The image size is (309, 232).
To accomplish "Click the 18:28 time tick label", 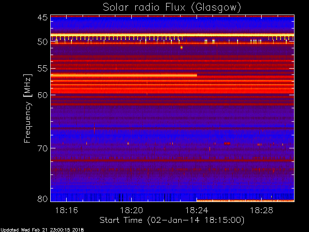I will tap(262, 210).
